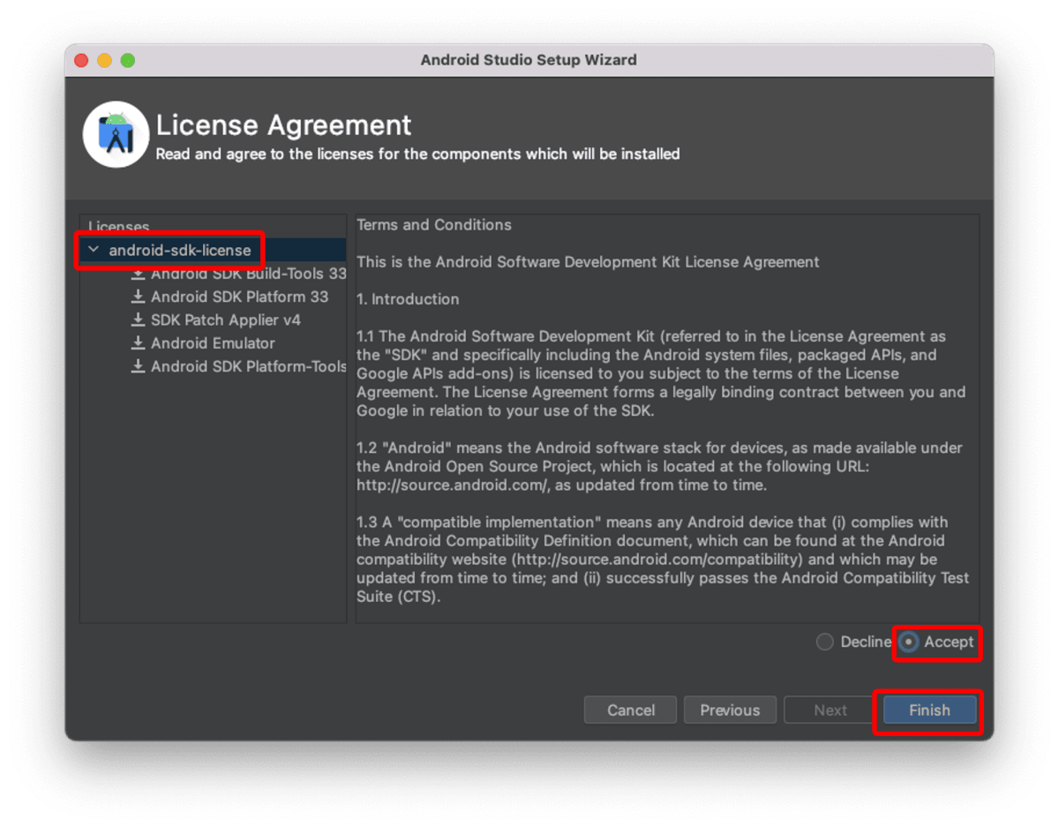Image resolution: width=1059 pixels, height=827 pixels.
Task: Click the Licenses panel header
Action: (x=119, y=227)
